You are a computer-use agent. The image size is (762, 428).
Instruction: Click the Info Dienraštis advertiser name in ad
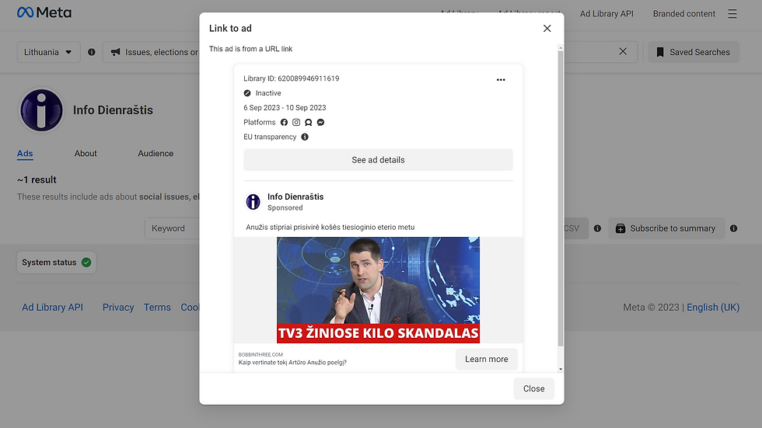(295, 197)
